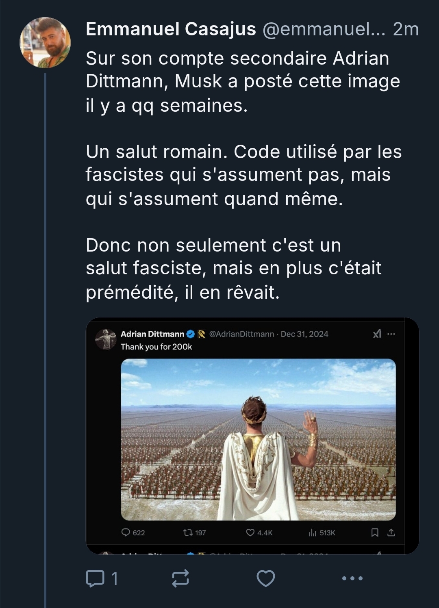This screenshot has width=439, height=608.
Task: Open the @AdrianDittmann handle
Action: coord(241,334)
